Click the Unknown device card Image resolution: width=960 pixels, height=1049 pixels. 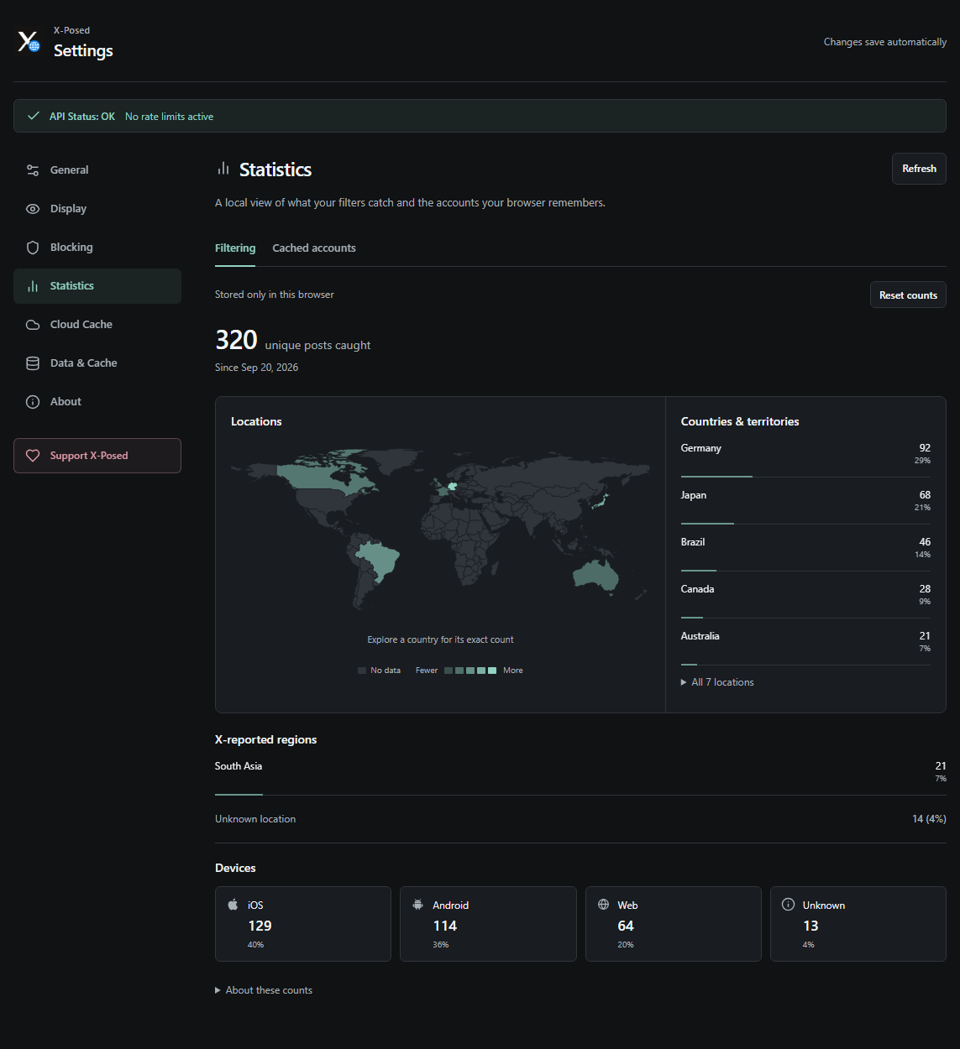[x=858, y=924]
